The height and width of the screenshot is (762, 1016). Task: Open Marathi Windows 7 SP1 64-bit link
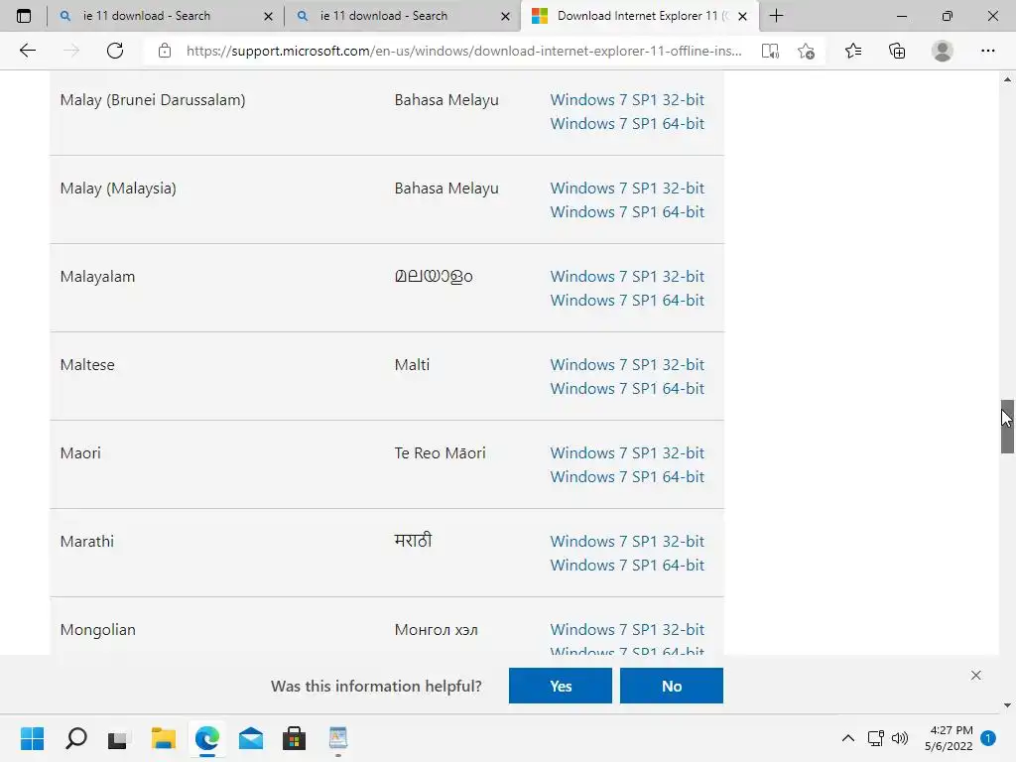click(627, 565)
